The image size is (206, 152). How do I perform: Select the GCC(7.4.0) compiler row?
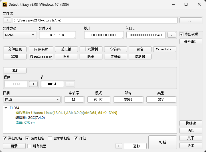click(30, 118)
